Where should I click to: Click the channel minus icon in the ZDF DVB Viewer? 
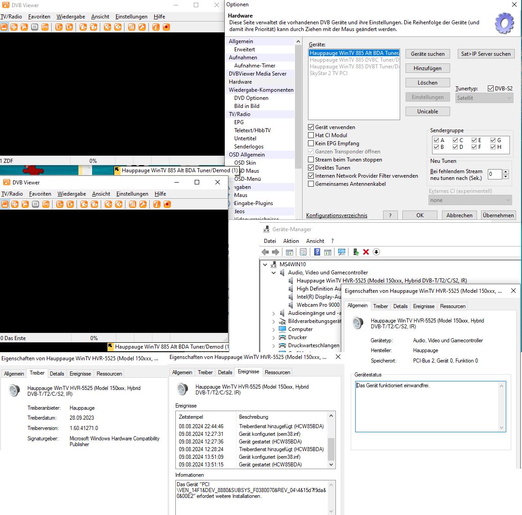click(x=59, y=27)
